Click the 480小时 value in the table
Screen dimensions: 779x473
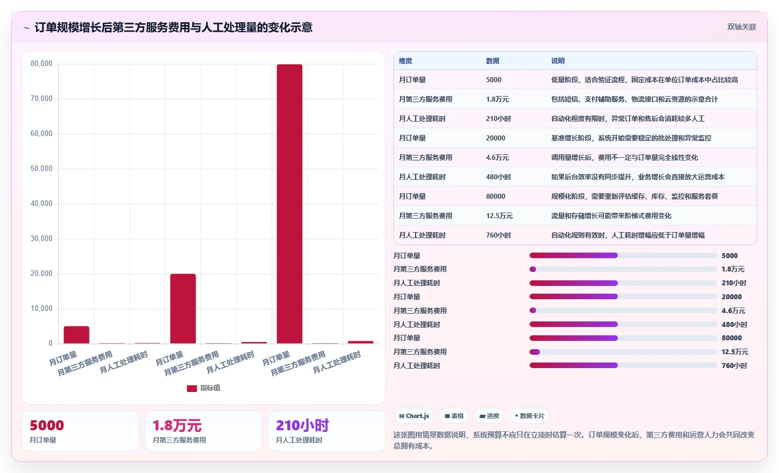498,177
